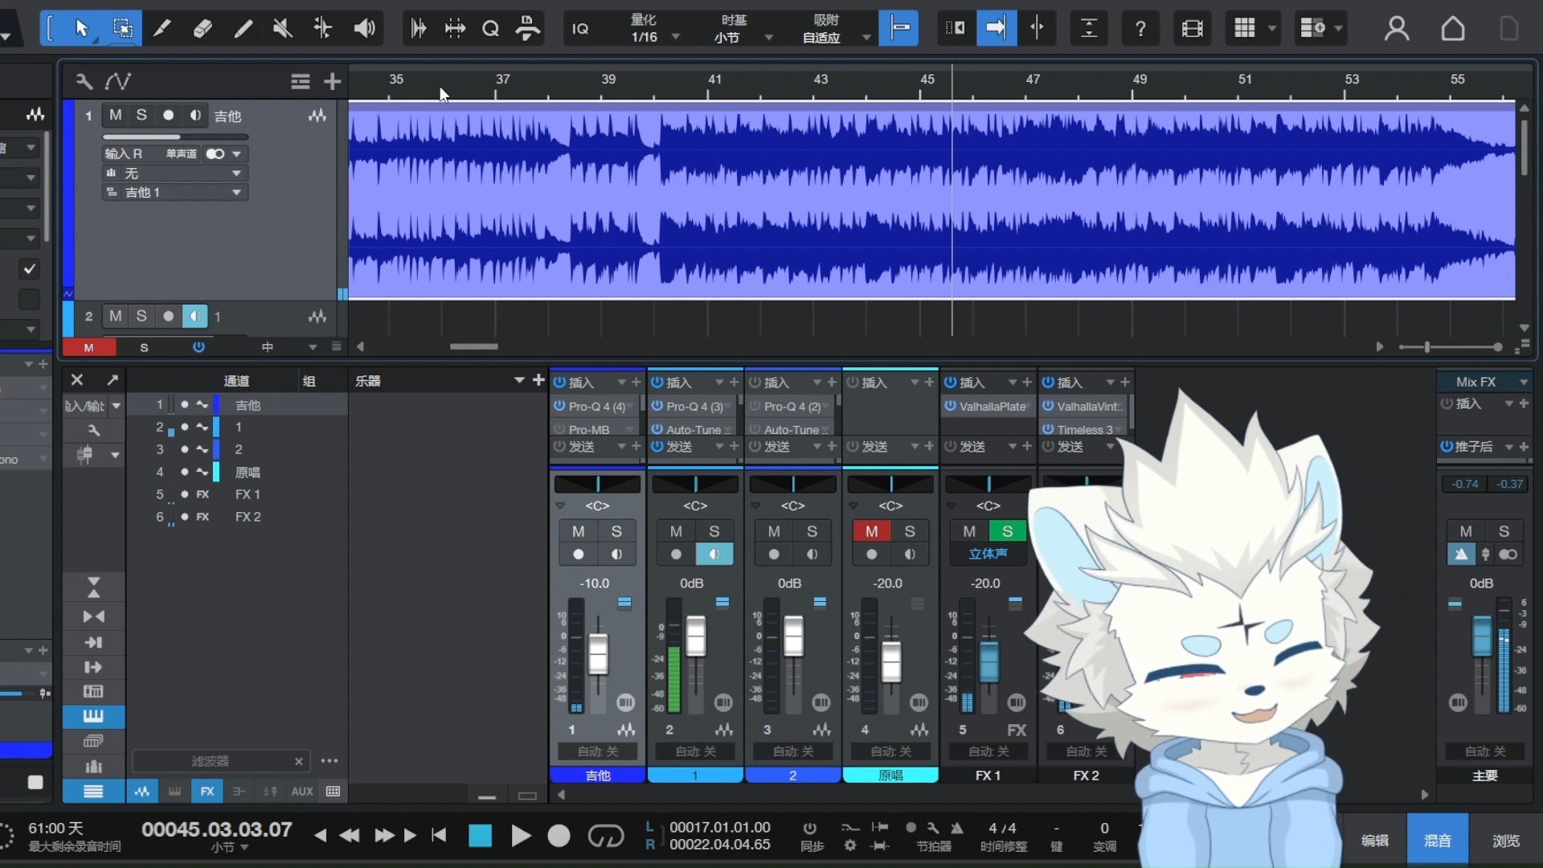Click the rewind transport button
The width and height of the screenshot is (1543, 868).
click(x=350, y=836)
